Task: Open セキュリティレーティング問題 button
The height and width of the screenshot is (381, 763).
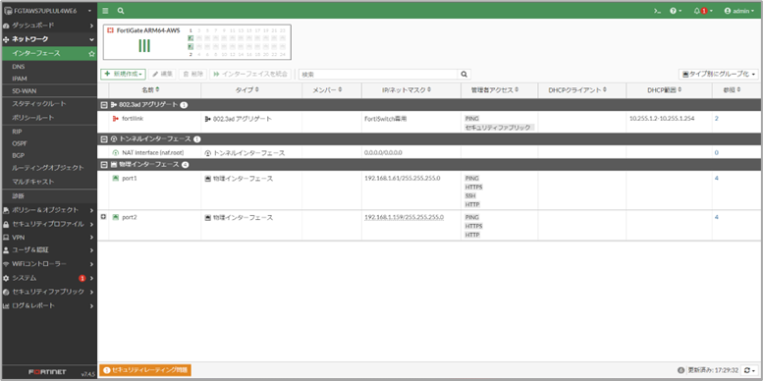Action: pos(145,370)
